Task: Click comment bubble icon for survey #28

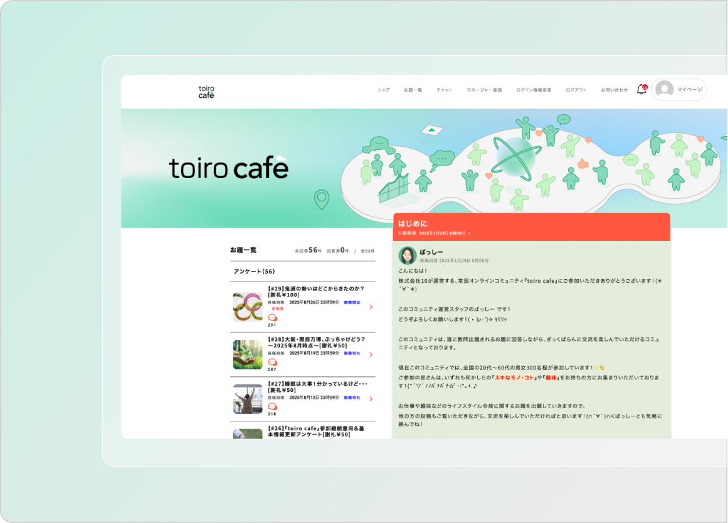Action: [272, 362]
